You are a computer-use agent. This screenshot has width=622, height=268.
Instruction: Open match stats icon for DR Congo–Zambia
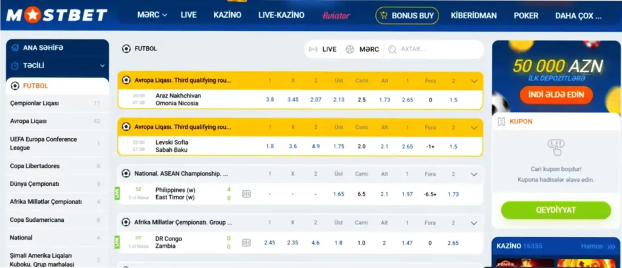(x=247, y=242)
